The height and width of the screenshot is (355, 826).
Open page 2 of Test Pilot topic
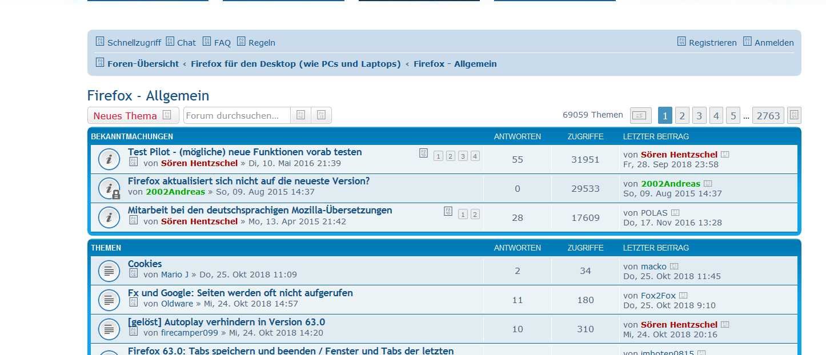(451, 156)
